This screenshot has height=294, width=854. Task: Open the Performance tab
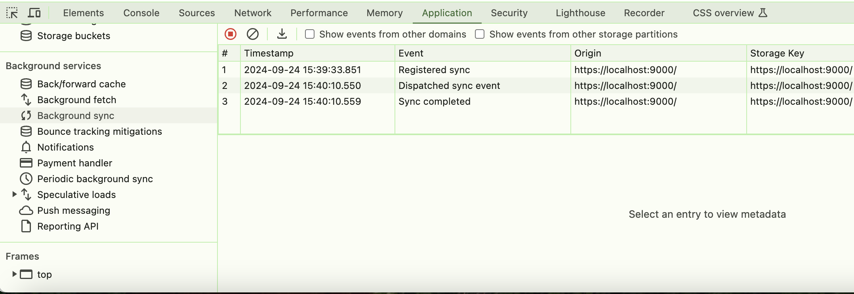(x=319, y=13)
